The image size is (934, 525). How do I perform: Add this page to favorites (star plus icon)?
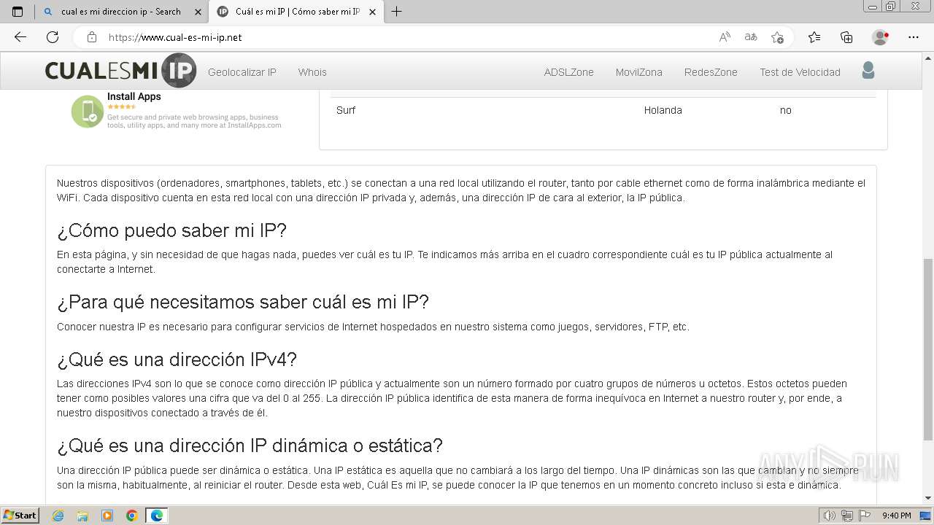coord(777,37)
